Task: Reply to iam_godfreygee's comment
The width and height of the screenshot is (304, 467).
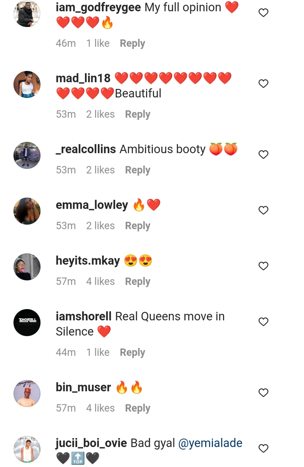Action: (133, 43)
